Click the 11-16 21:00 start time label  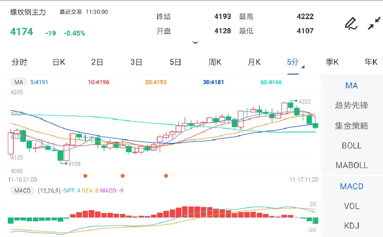pos(22,180)
